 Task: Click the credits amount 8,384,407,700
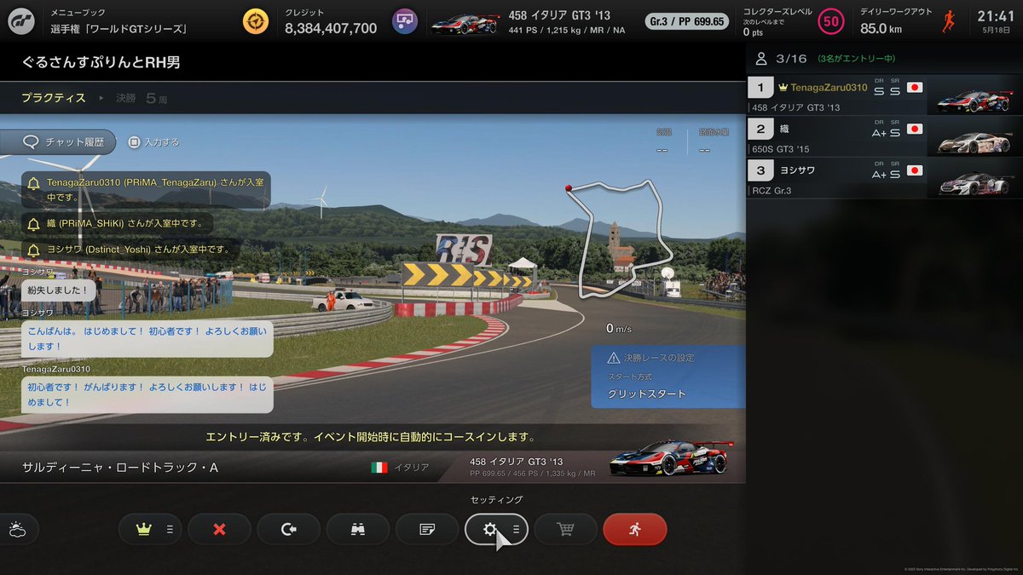point(331,28)
